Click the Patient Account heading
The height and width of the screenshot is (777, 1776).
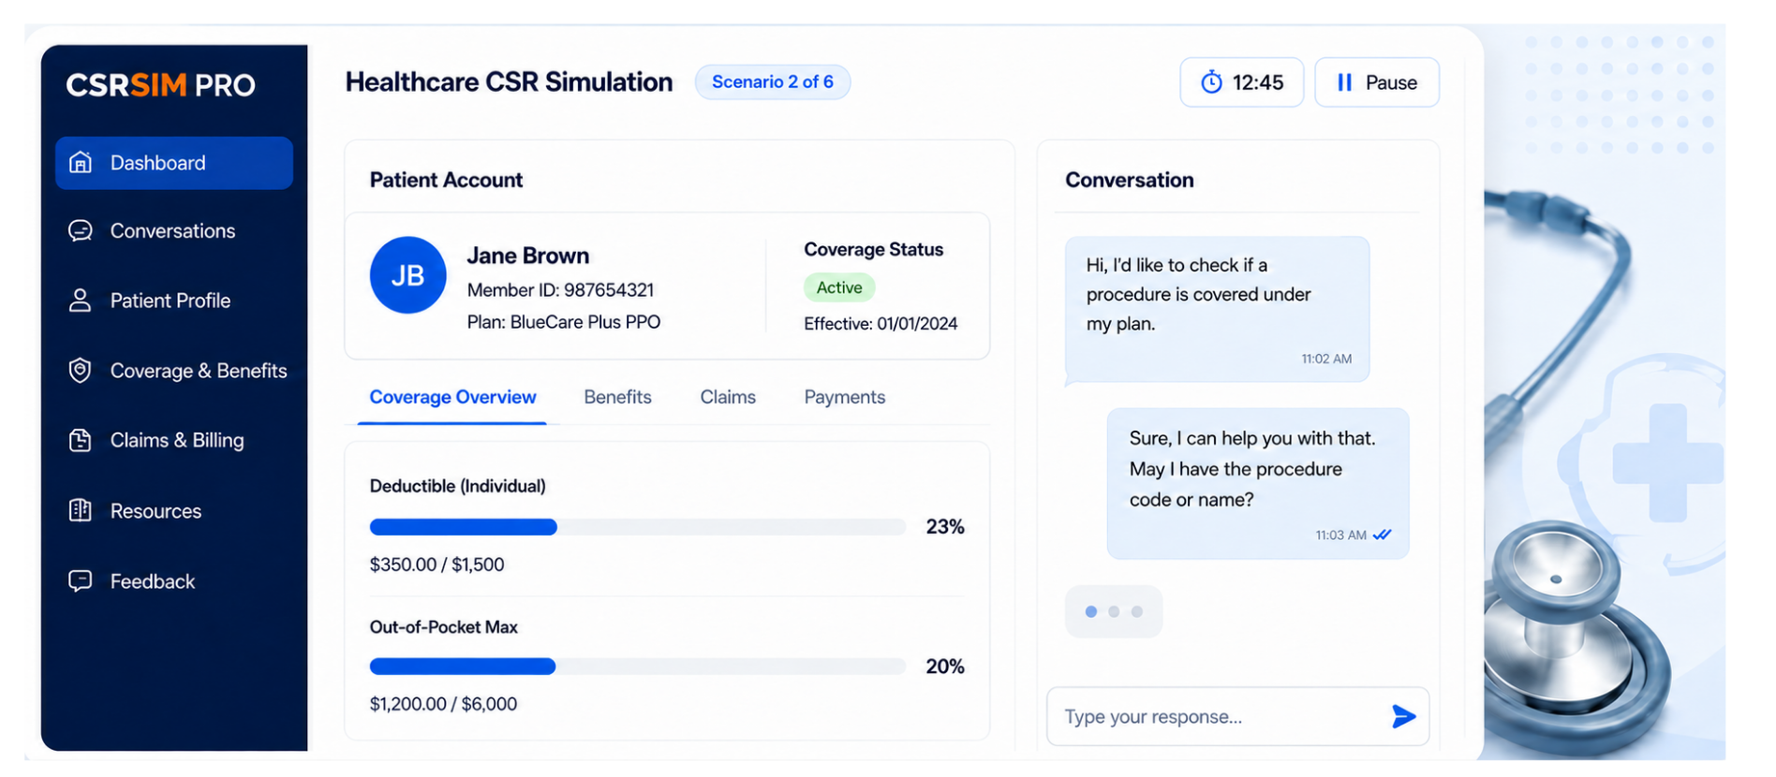click(446, 180)
